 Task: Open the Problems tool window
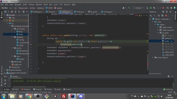pyautogui.click(x=26, y=89)
